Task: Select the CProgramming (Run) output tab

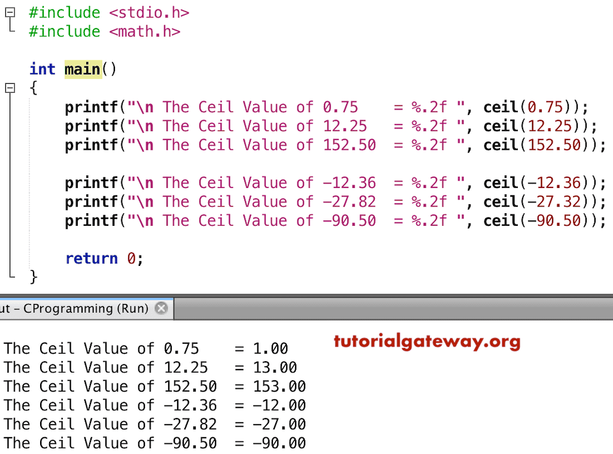Action: pos(78,308)
